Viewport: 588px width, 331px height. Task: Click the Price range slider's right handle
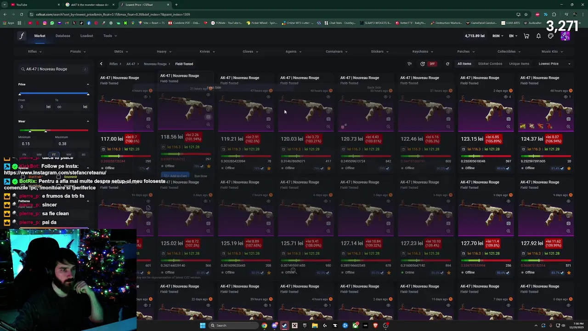(x=88, y=94)
